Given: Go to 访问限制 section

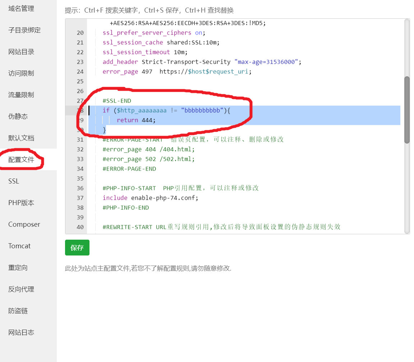Looking at the screenshot, I should coord(21,73).
